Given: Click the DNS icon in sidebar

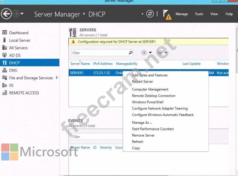Looking at the screenshot, I should click(5, 70).
